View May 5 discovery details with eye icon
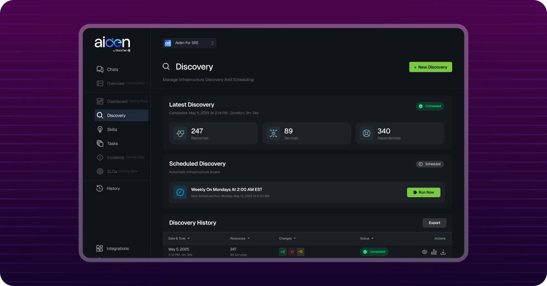 tap(424, 252)
